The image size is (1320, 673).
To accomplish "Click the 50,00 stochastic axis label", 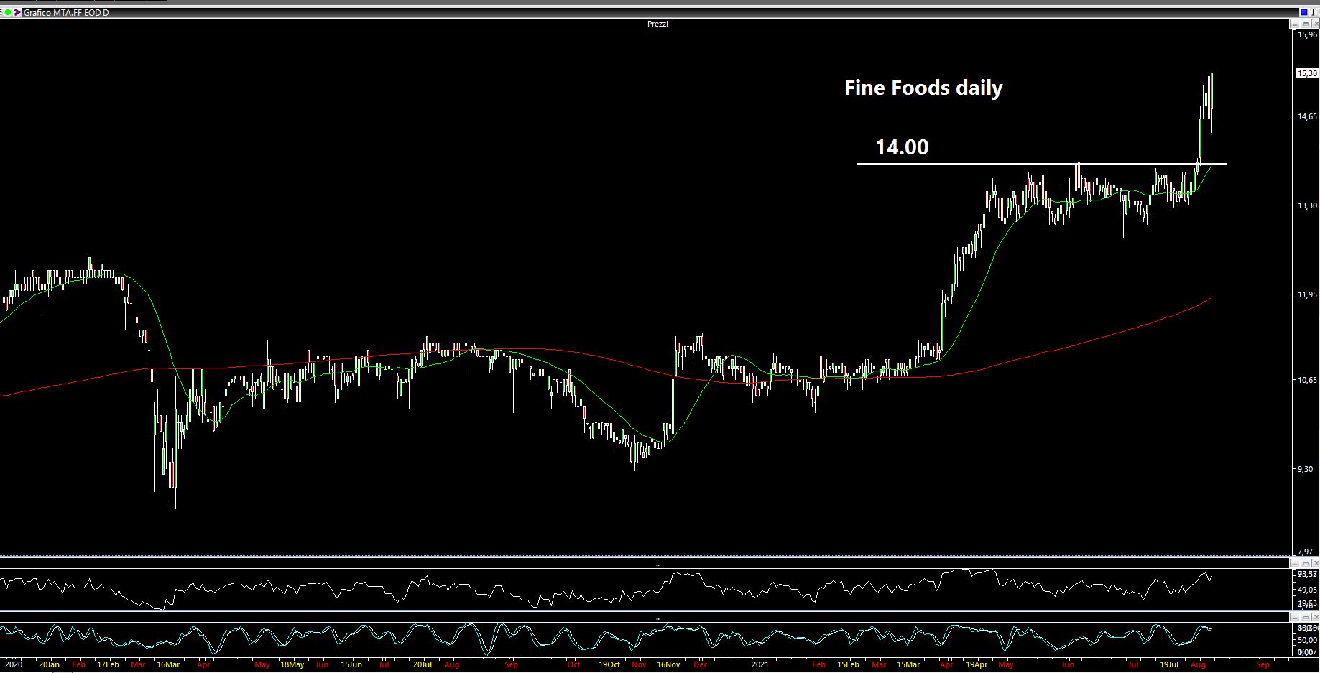I will pyautogui.click(x=1307, y=640).
